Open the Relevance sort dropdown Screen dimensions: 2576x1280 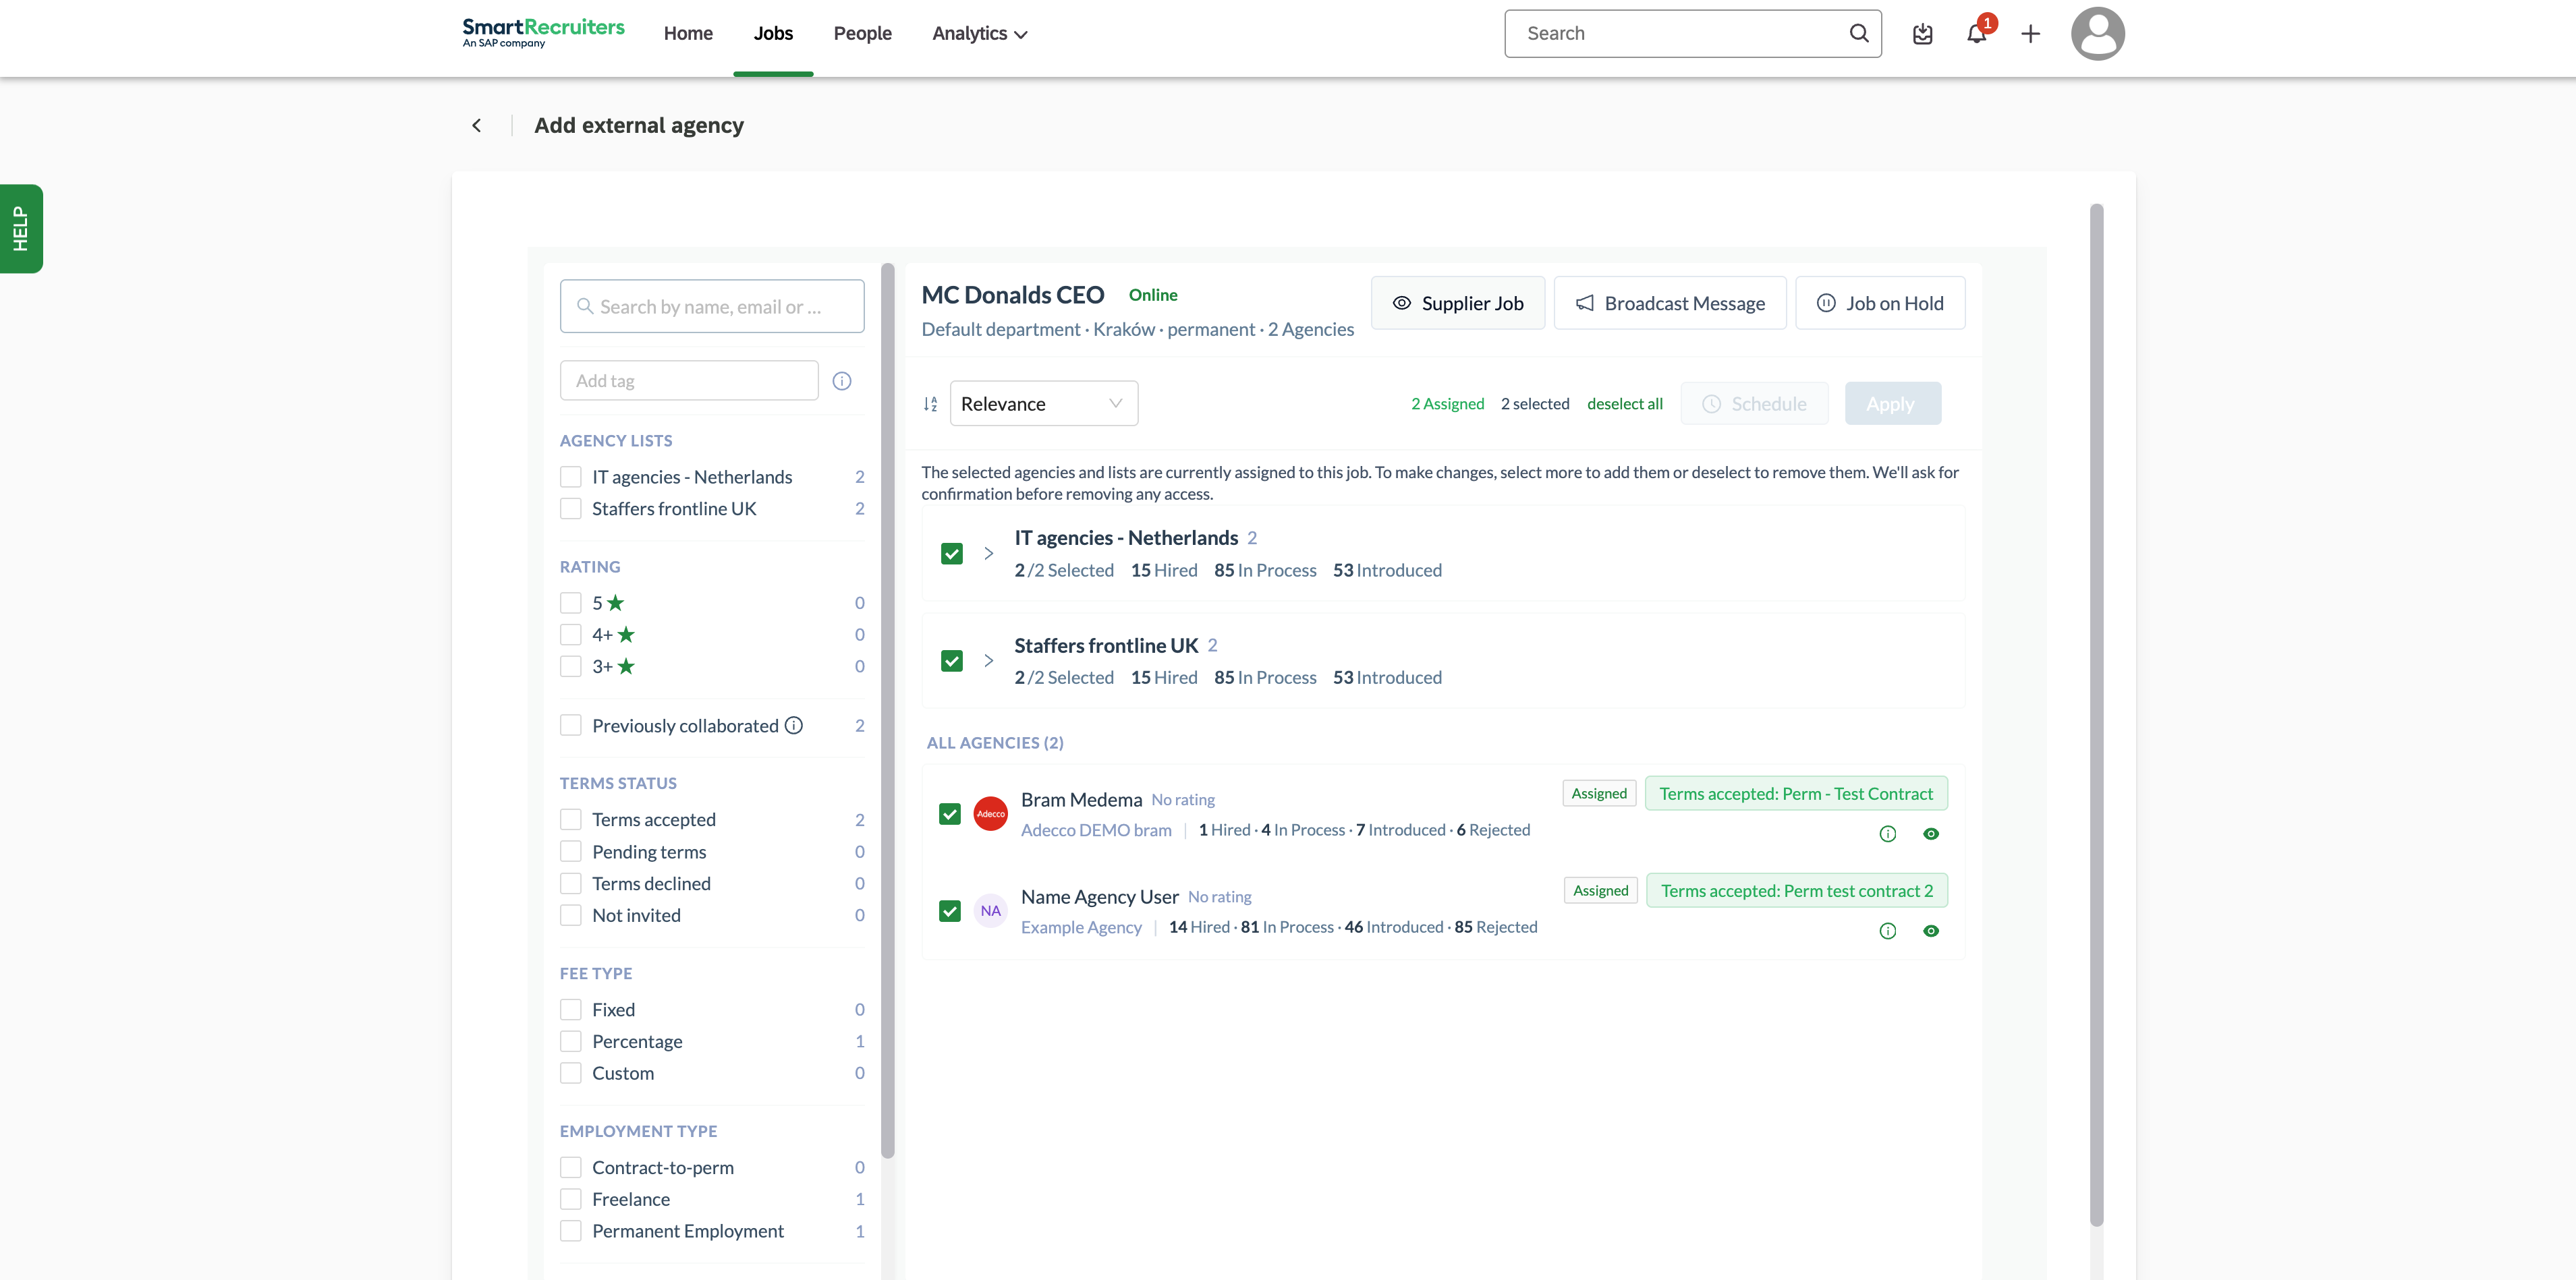click(x=1043, y=404)
